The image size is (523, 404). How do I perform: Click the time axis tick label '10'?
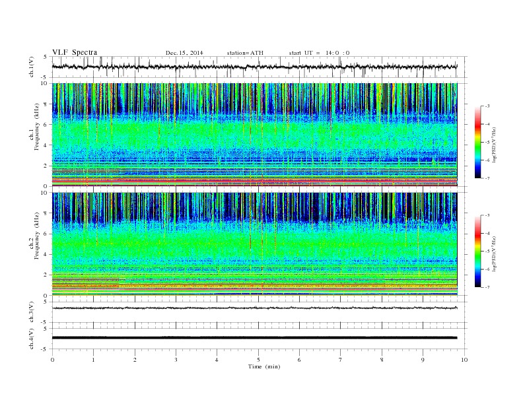point(464,360)
